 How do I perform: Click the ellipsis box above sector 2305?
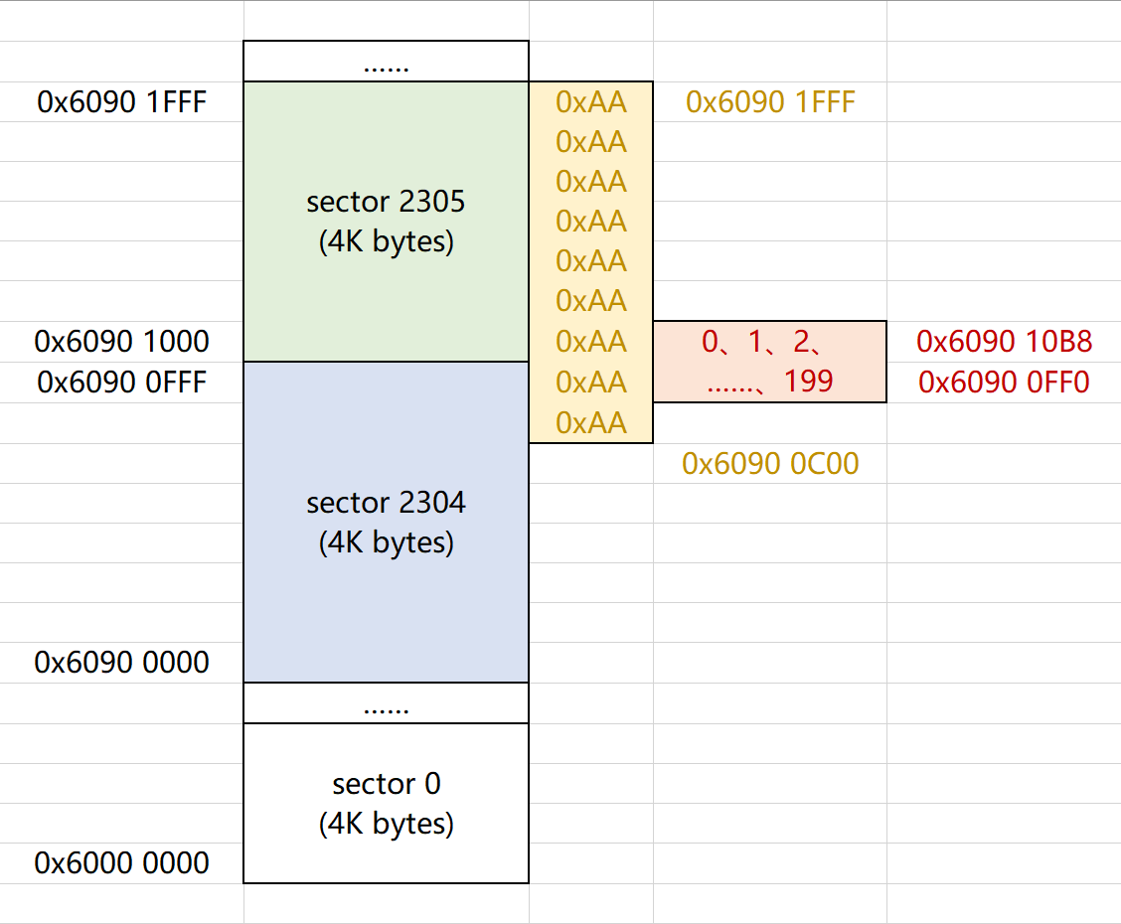386,60
